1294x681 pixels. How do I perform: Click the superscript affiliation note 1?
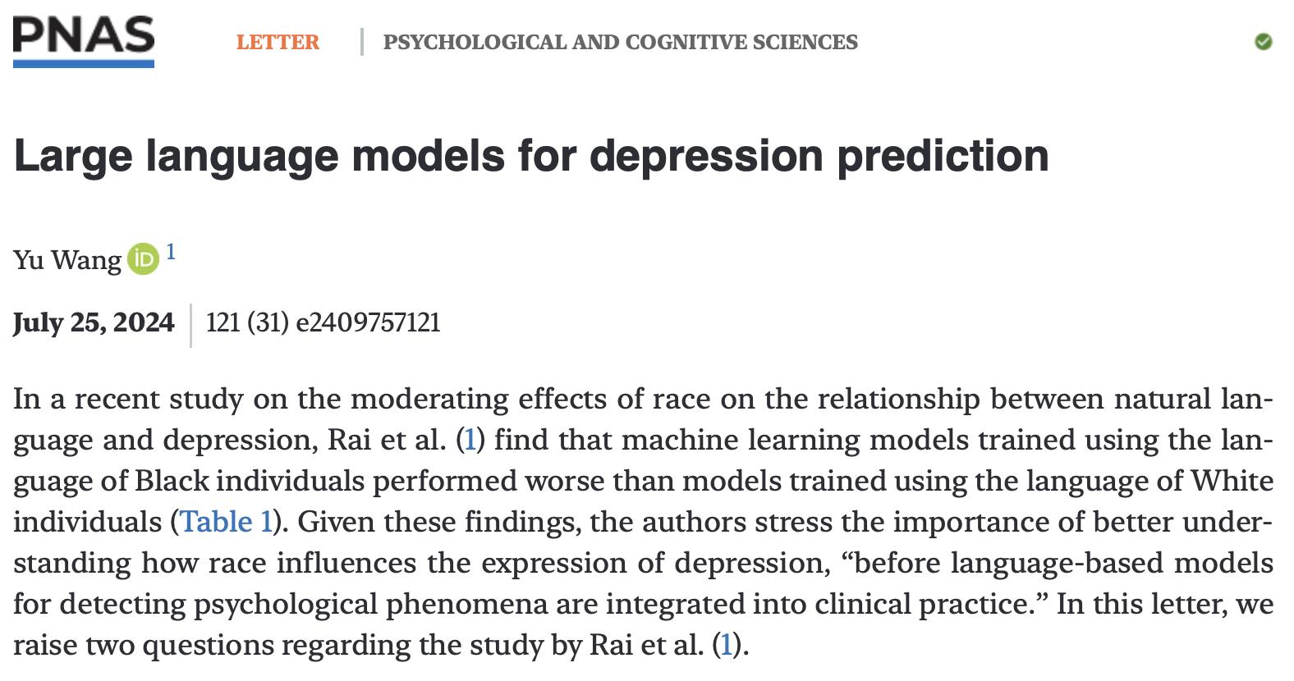point(171,252)
